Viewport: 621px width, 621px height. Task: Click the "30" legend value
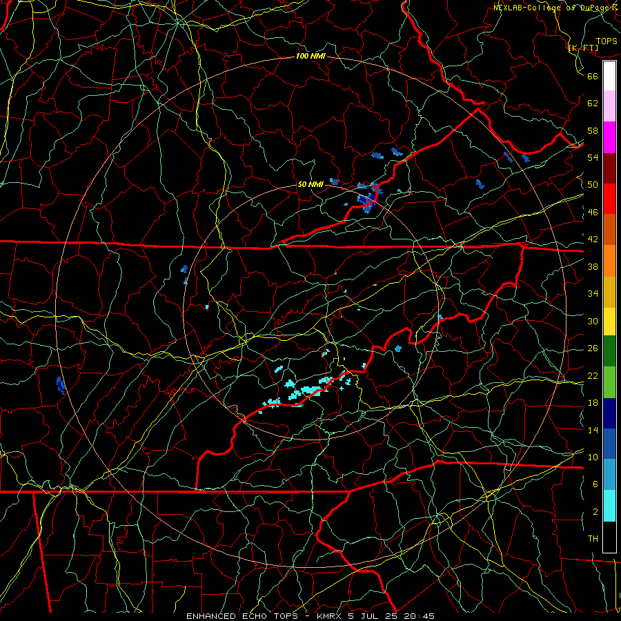click(593, 321)
